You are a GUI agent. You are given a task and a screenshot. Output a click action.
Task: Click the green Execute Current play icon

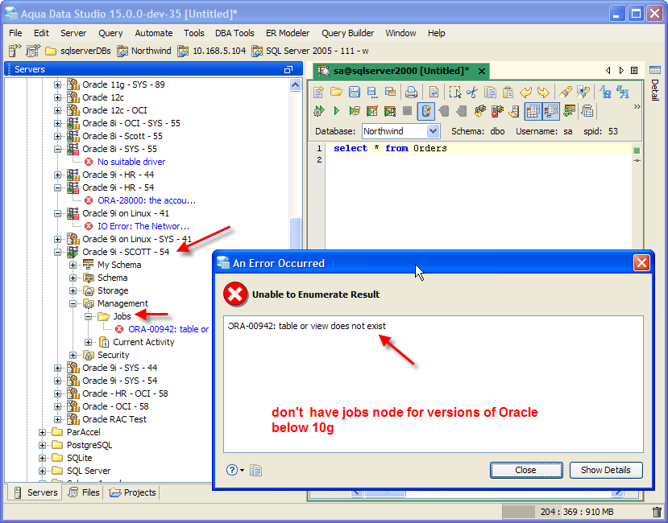pyautogui.click(x=336, y=112)
